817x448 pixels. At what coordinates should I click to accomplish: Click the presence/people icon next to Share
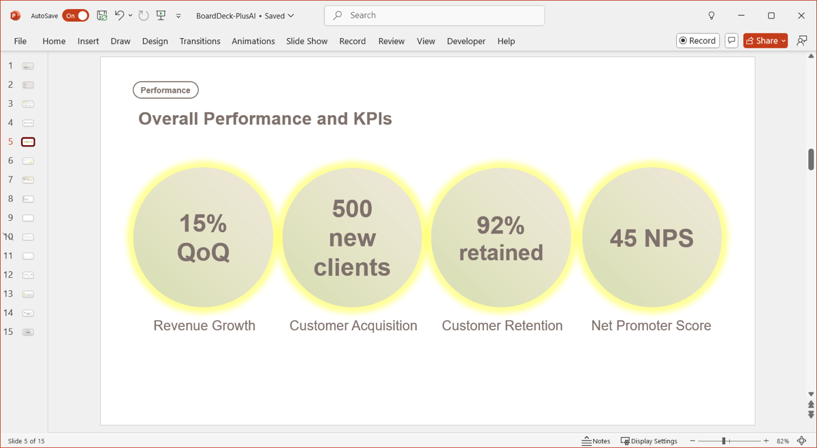[x=802, y=41]
